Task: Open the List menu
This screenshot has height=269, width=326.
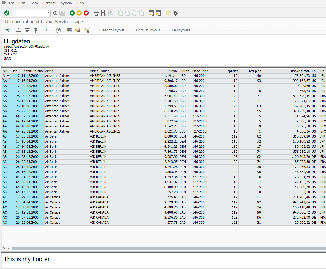Action: (x=11, y=3)
